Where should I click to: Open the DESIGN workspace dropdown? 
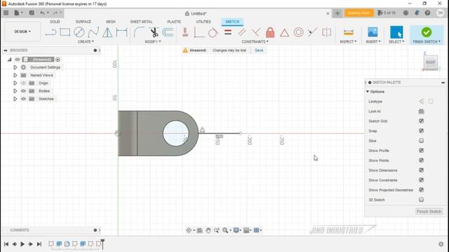tap(22, 31)
